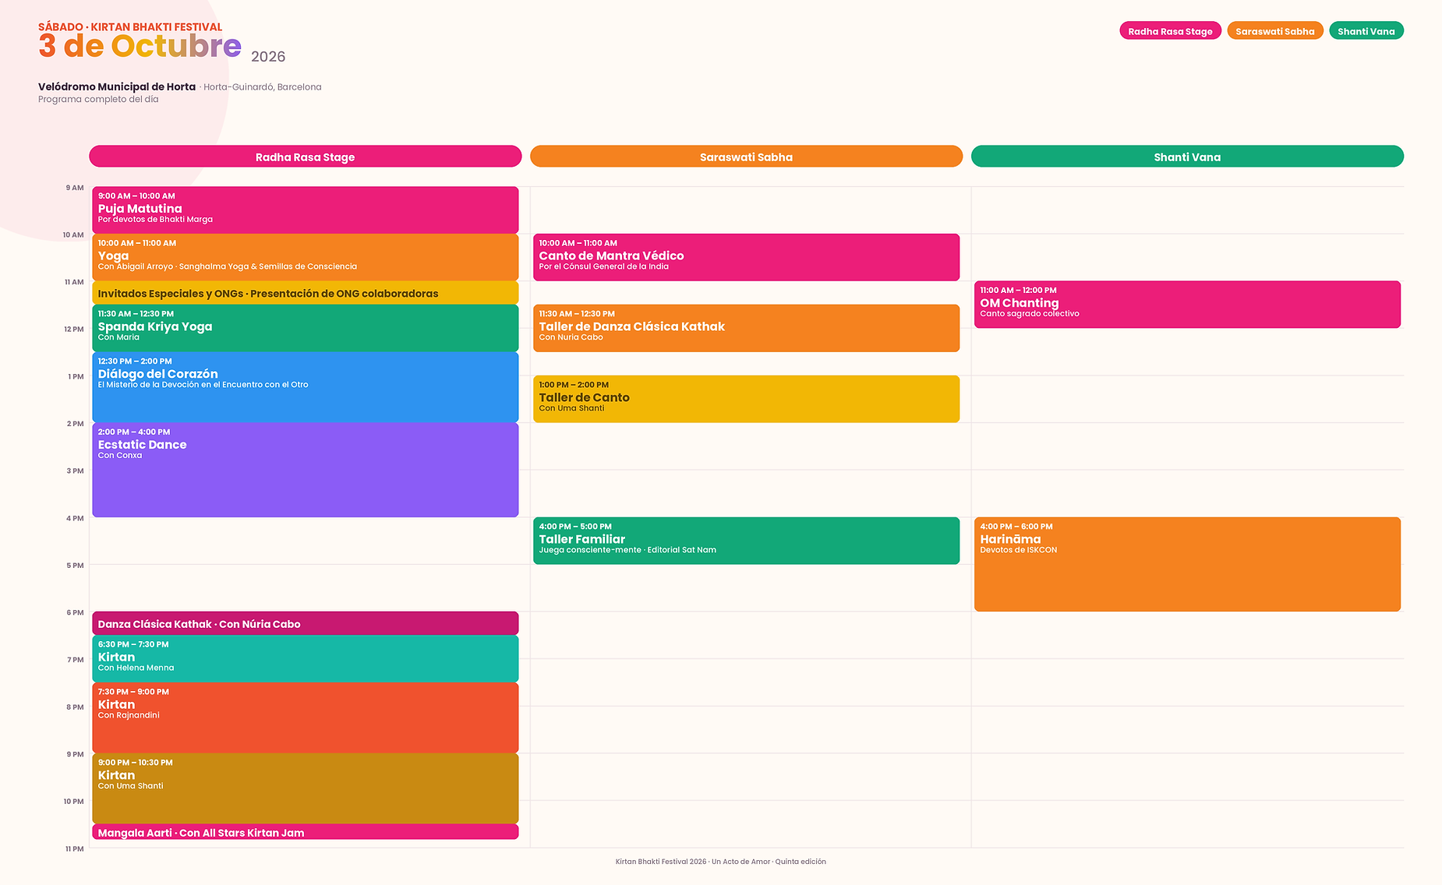
Task: Click the '3 PM' time label
Action: click(x=75, y=471)
